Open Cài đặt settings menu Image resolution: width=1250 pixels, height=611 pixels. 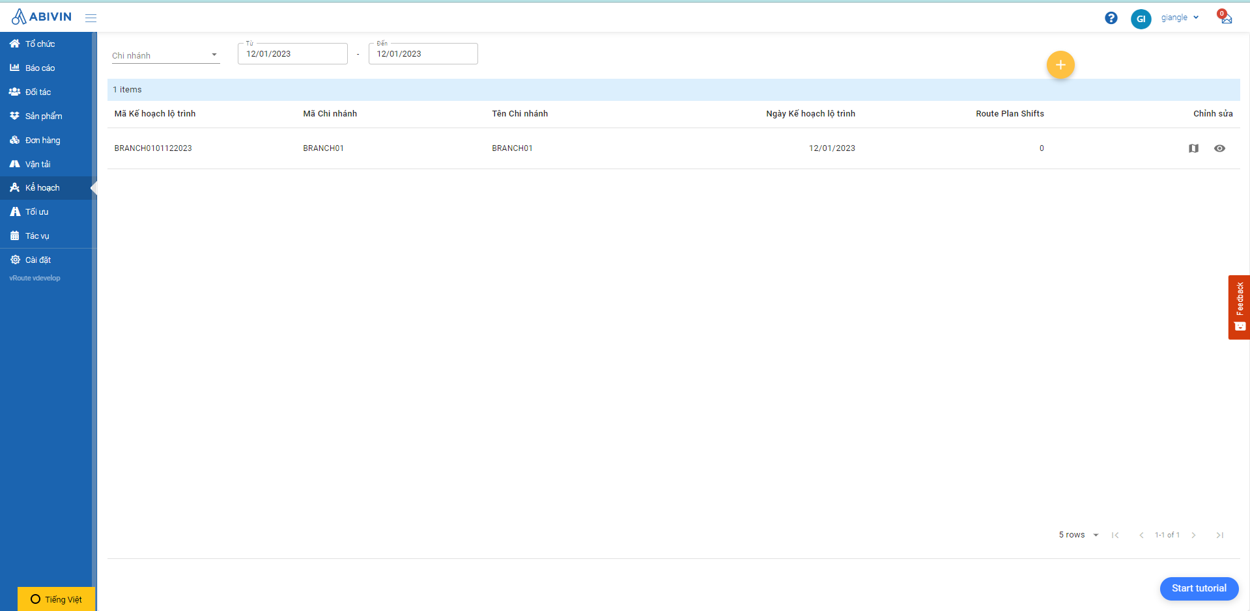coord(46,260)
